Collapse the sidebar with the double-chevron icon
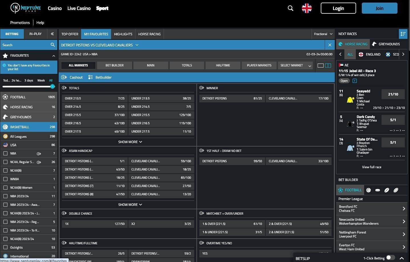Image resolution: width=410 pixels, height=262 pixels. (52, 34)
